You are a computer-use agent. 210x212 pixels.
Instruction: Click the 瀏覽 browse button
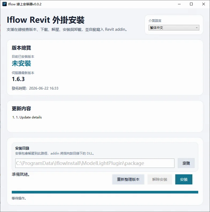click(186, 163)
